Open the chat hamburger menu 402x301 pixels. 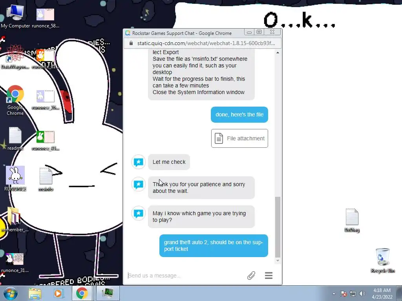[x=269, y=276]
